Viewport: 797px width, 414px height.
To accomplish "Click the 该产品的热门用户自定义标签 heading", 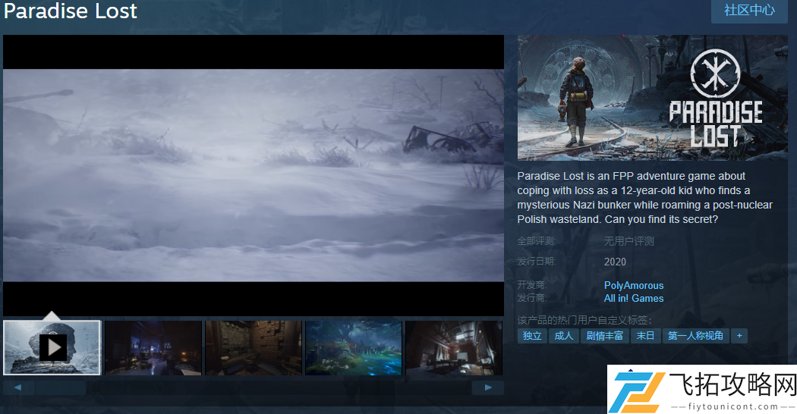I will point(584,320).
